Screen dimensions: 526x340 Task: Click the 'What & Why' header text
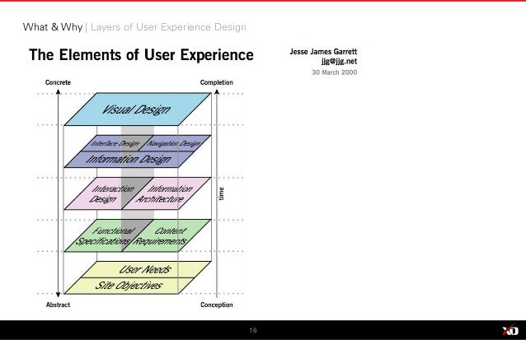(x=53, y=27)
